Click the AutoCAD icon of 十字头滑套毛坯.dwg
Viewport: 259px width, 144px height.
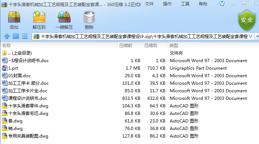5,113
